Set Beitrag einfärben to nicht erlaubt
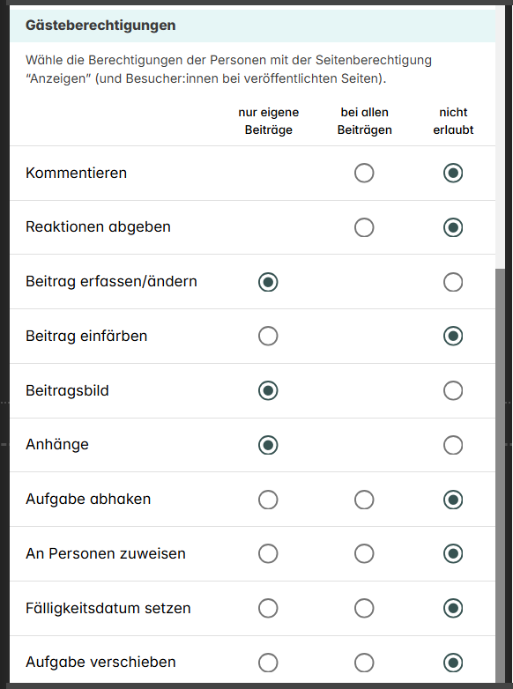The width and height of the screenshot is (513, 689). point(453,337)
